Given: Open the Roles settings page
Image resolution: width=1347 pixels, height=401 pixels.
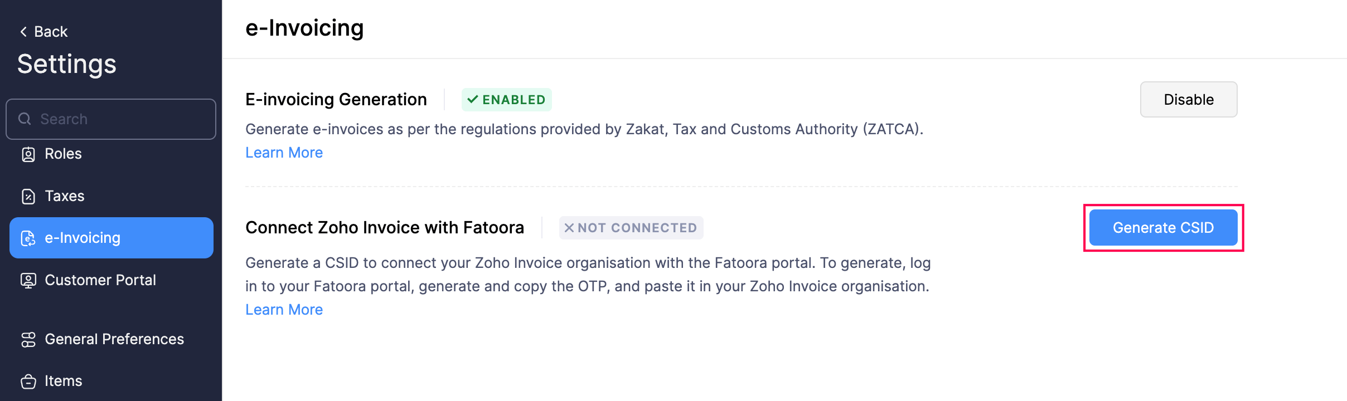Looking at the screenshot, I should coord(63,154).
